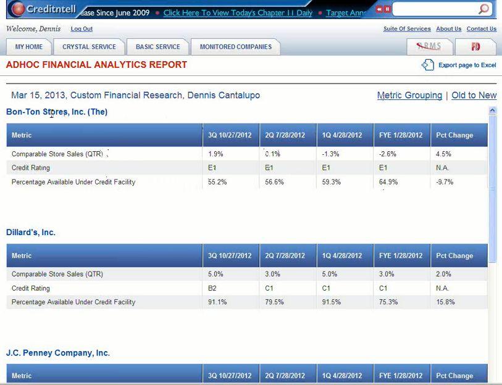The height and width of the screenshot is (385, 502).
Task: Click Bon-Ton's -9.7% Pct Change value
Action: pyautogui.click(x=445, y=182)
